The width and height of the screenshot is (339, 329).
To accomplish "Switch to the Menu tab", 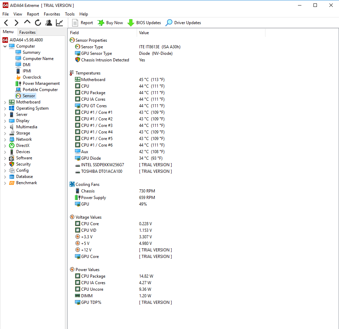I will pos(8,32).
